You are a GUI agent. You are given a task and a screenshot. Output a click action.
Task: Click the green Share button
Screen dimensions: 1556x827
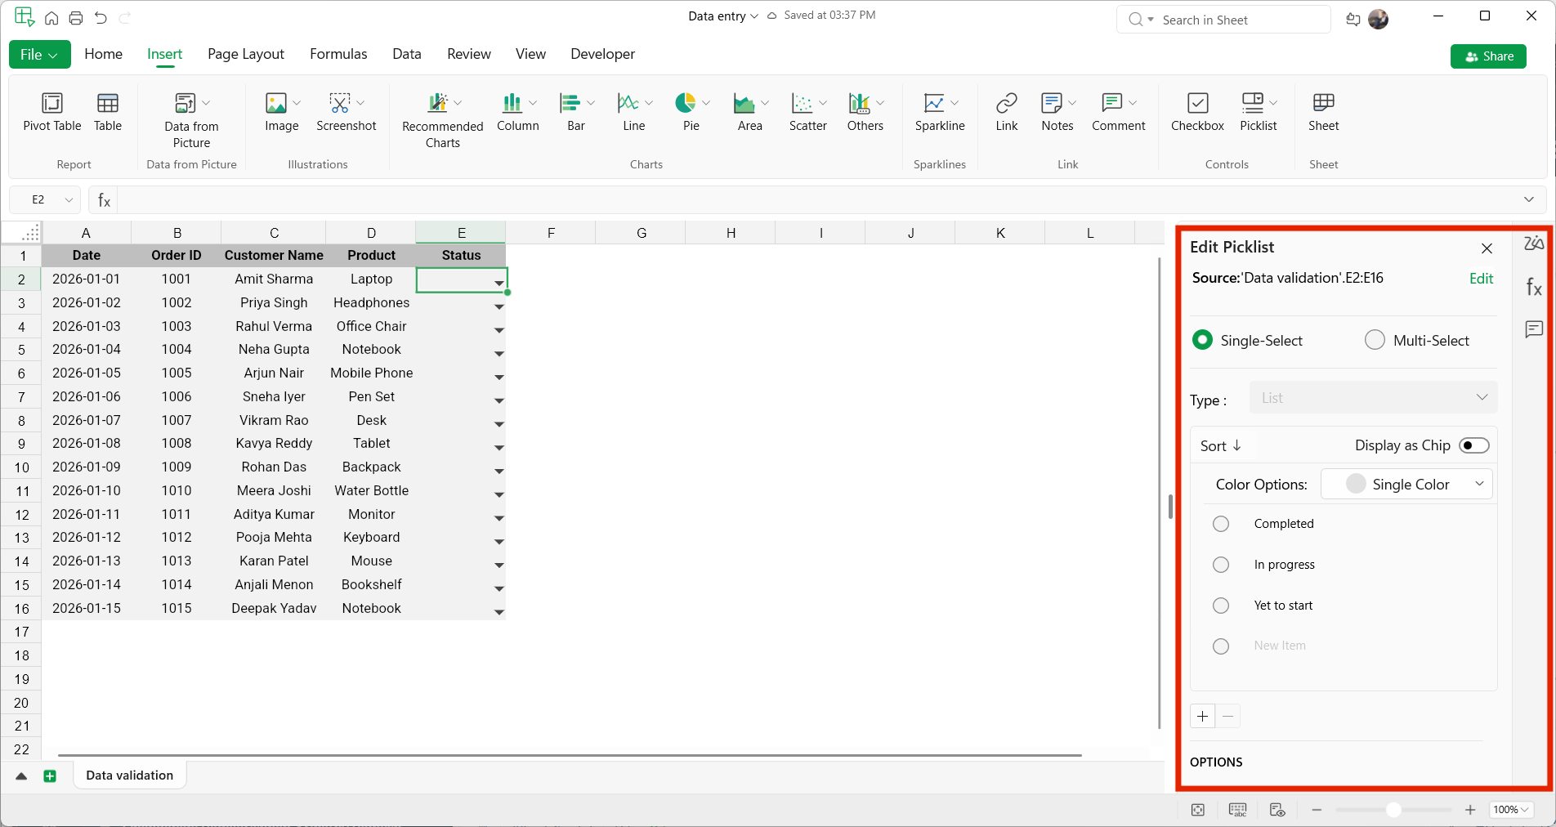pos(1488,56)
